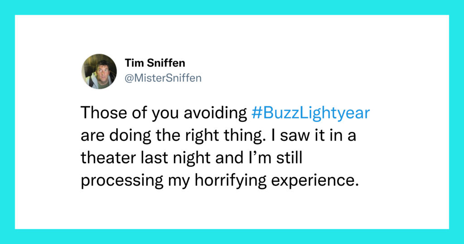The width and height of the screenshot is (464, 244).
Task: Select the line "are doing the right thing"
Action: [172, 135]
